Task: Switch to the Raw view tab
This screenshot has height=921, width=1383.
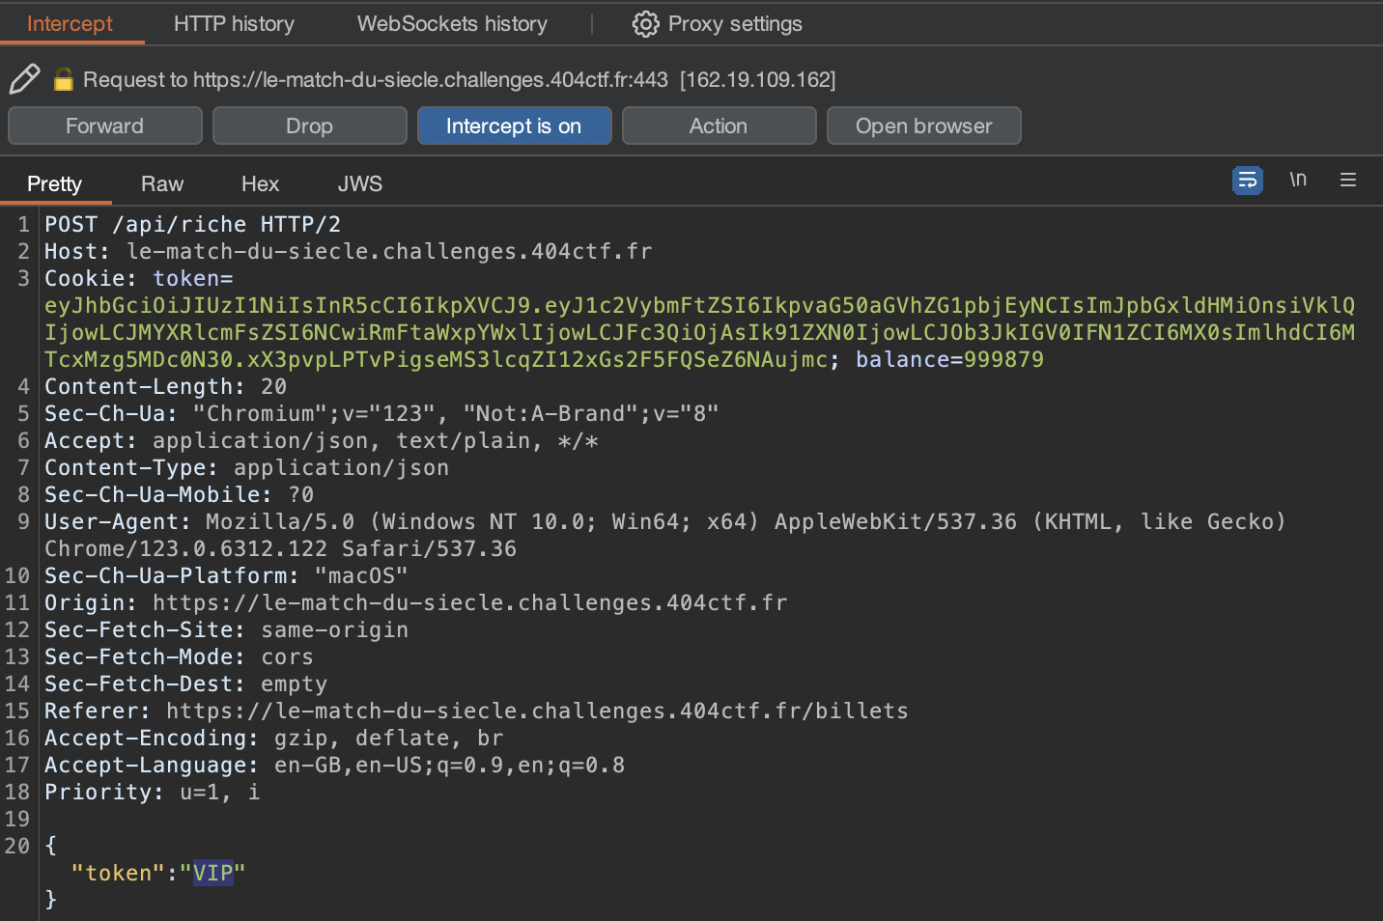Action: [162, 184]
